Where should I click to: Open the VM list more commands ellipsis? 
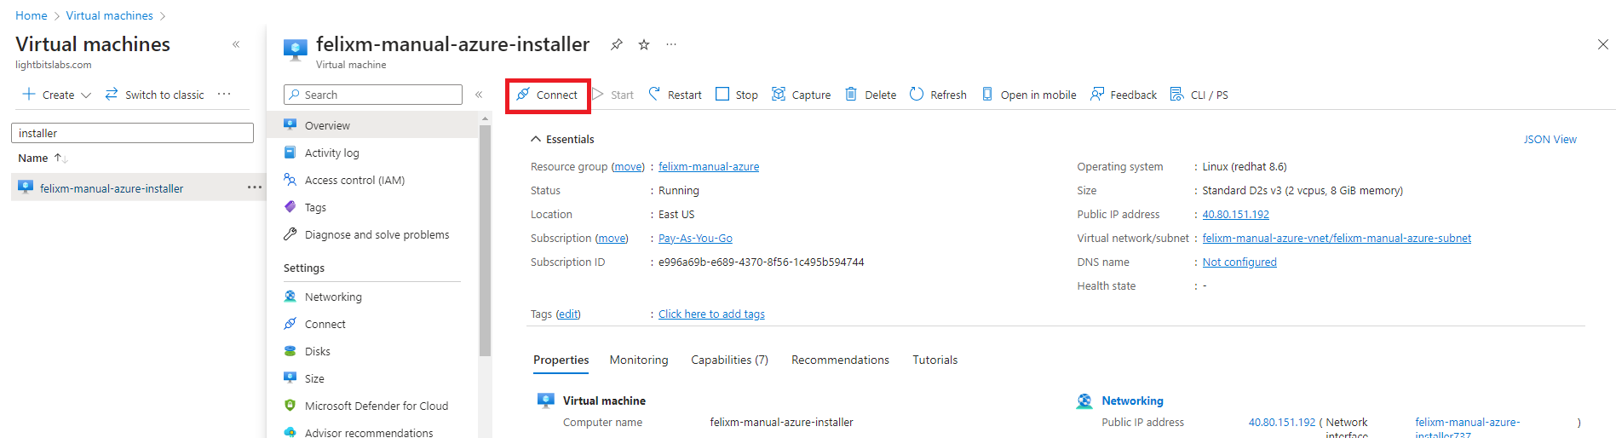tap(224, 95)
